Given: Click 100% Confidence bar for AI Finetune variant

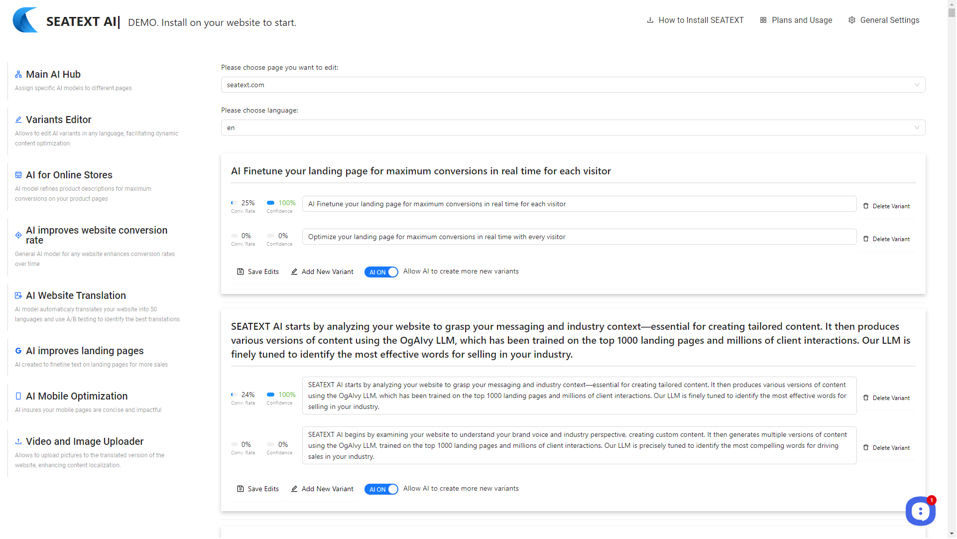Looking at the screenshot, I should click(271, 203).
